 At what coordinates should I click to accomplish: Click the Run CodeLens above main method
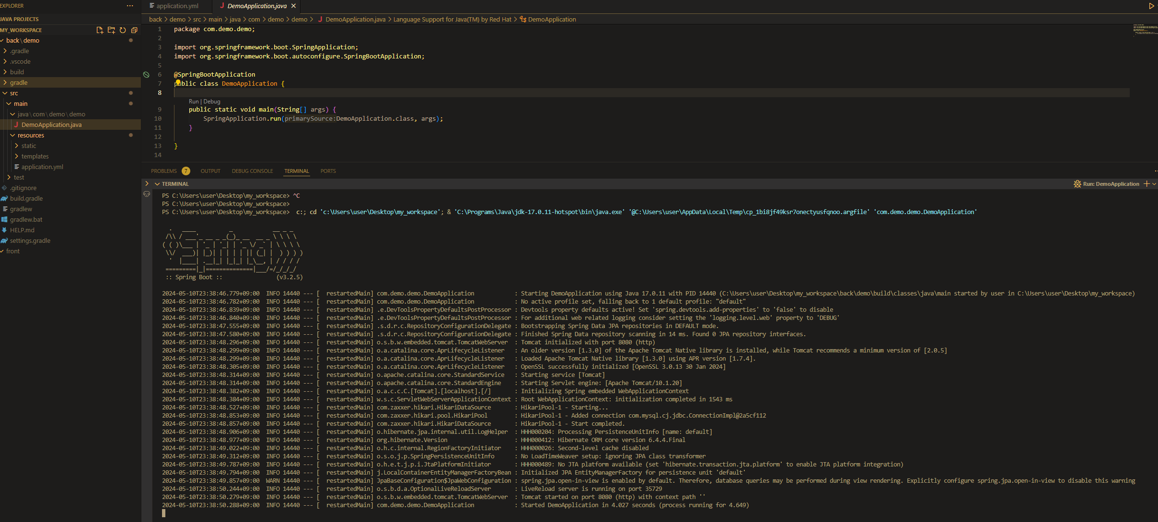point(193,102)
